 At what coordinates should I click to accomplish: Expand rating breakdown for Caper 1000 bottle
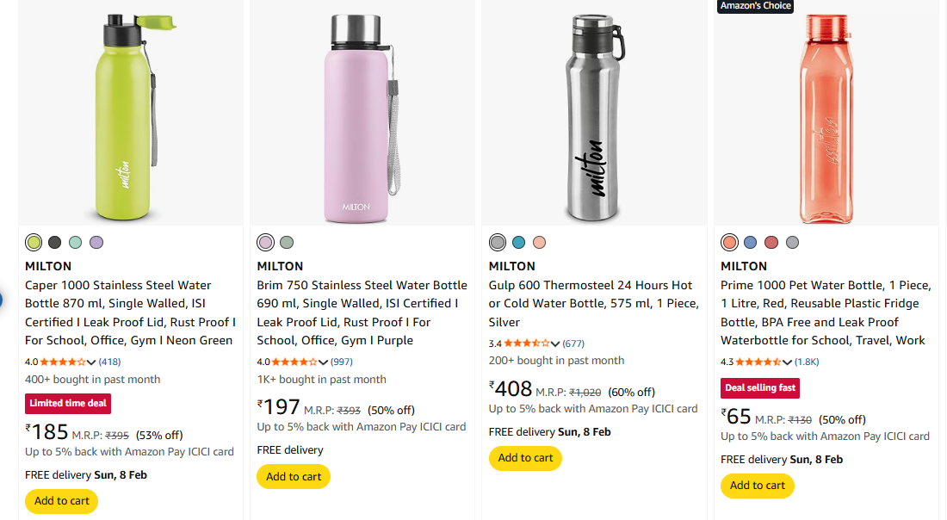92,362
